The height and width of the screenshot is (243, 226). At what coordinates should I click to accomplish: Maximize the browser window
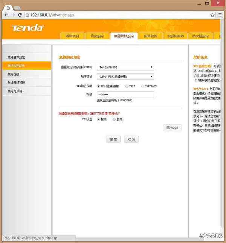pyautogui.click(x=207, y=3)
